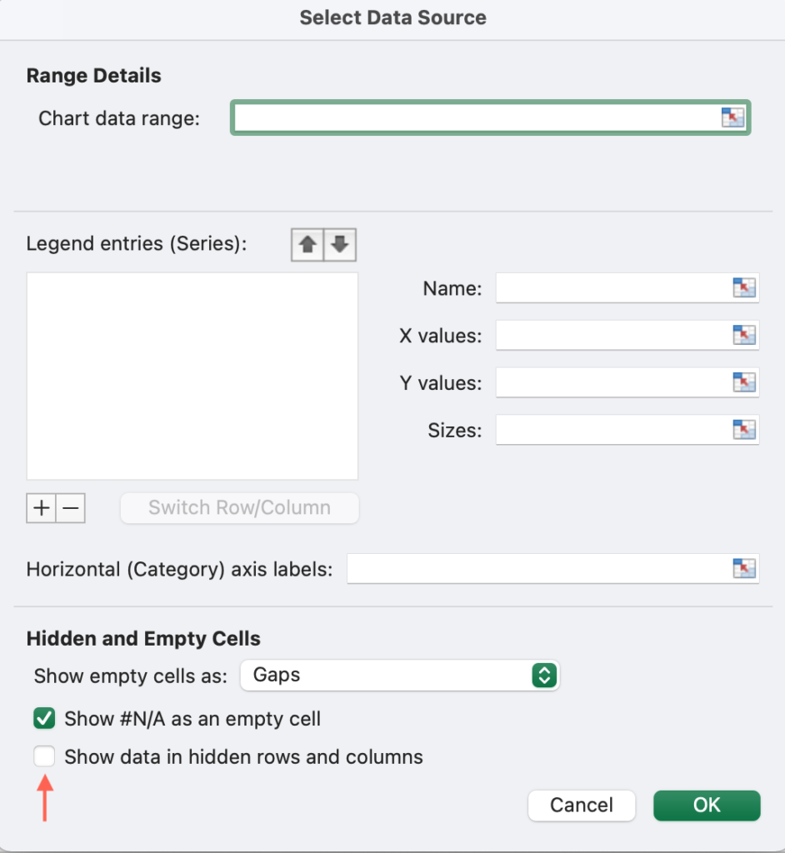Enable Show data in hidden rows and columns

point(44,756)
